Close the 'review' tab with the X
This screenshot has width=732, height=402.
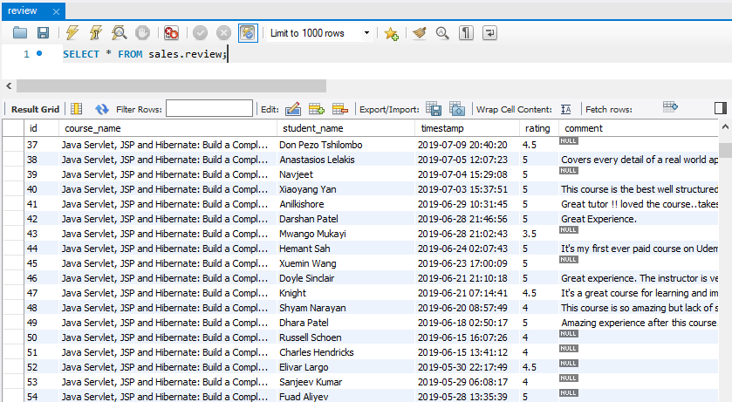click(x=56, y=11)
